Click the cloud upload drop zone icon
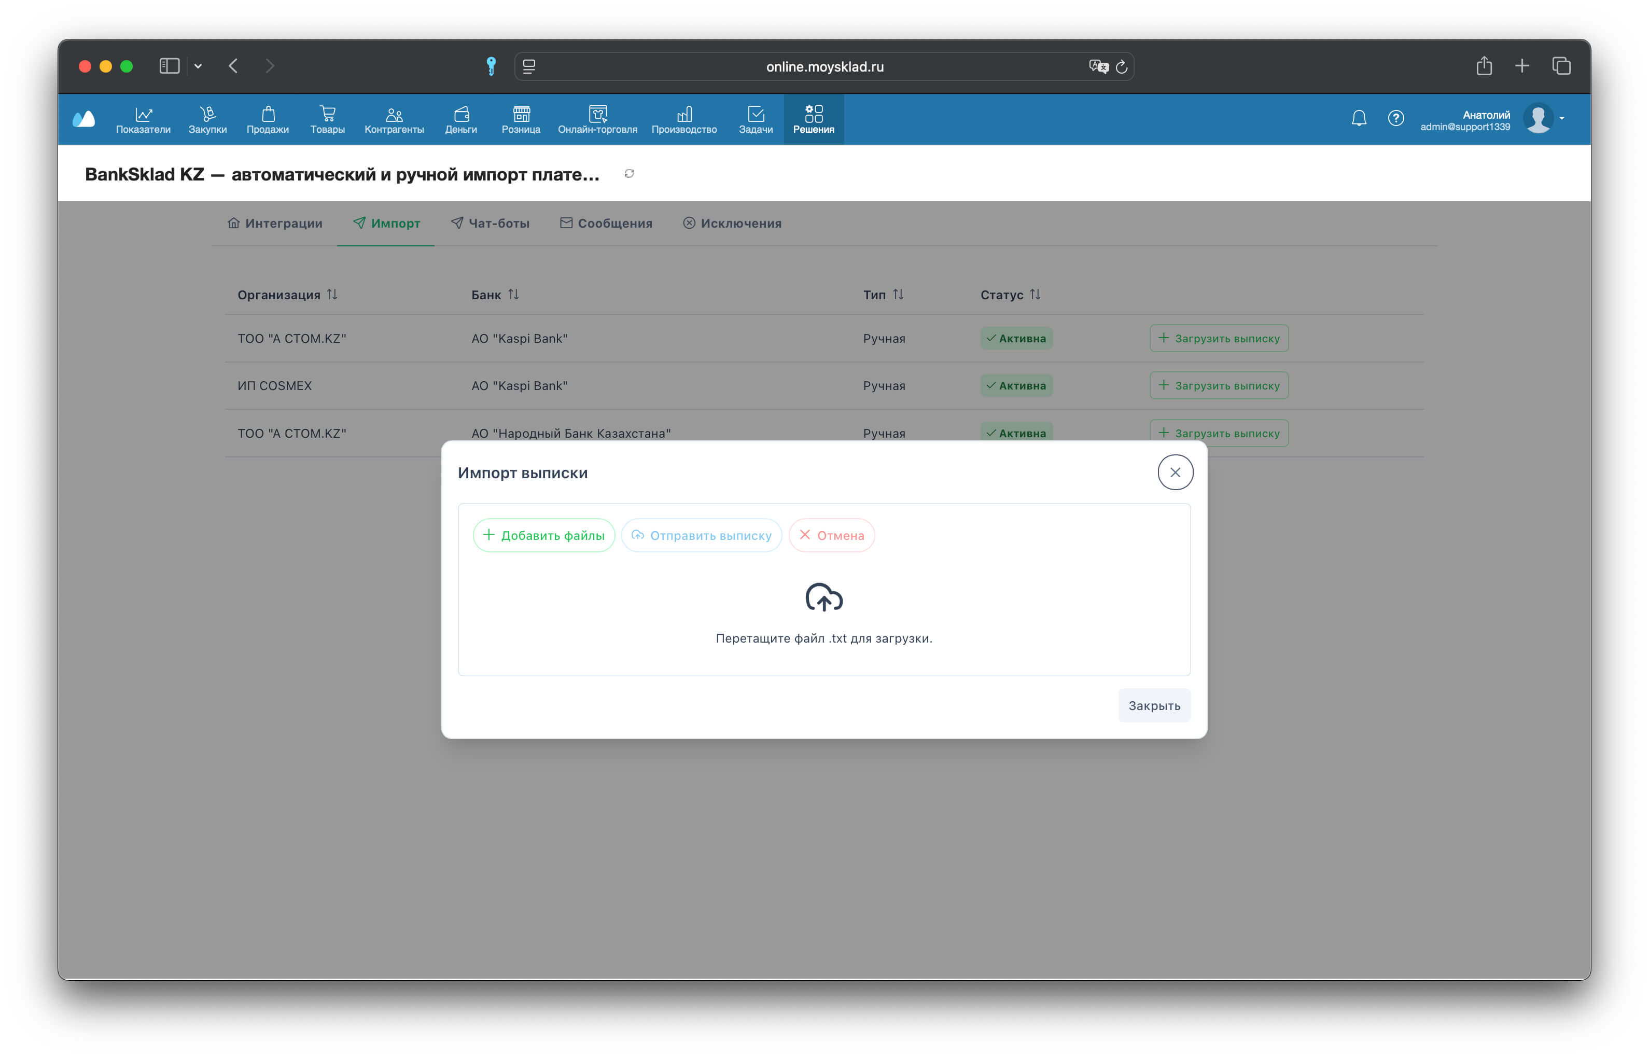Image resolution: width=1649 pixels, height=1057 pixels. (824, 598)
